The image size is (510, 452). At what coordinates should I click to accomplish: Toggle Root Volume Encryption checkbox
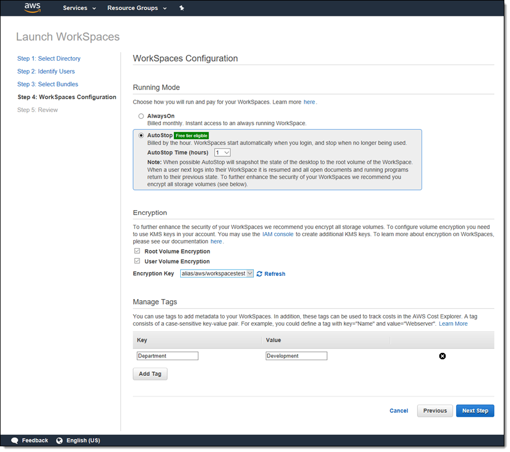coord(137,251)
